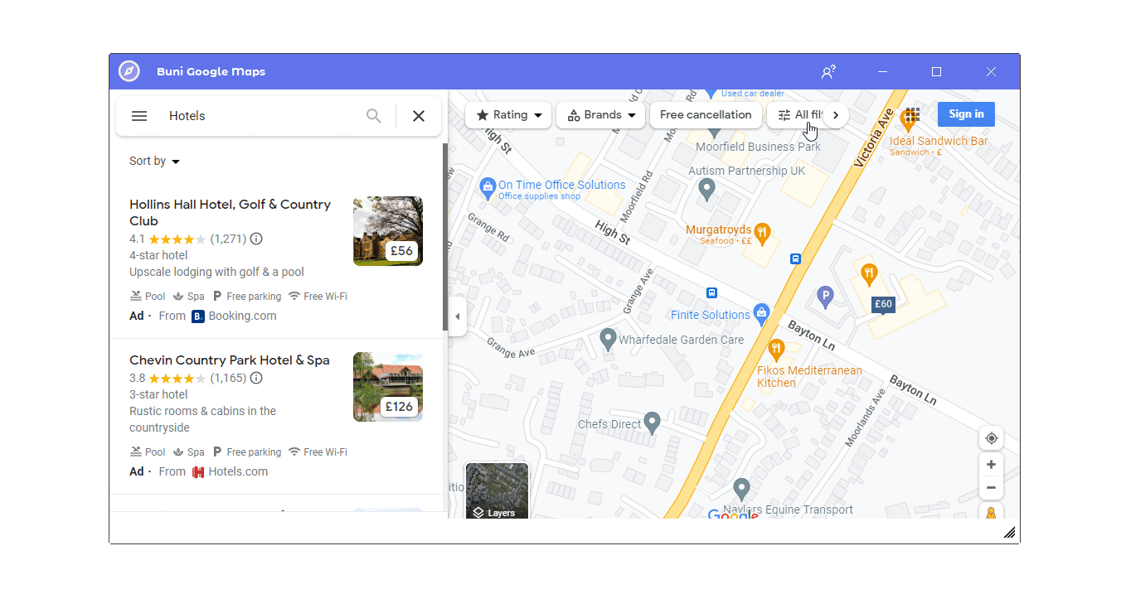Image resolution: width=1126 pixels, height=599 pixels.
Task: Open Chevin Country Park Hotel & Spa listing
Action: (x=230, y=360)
